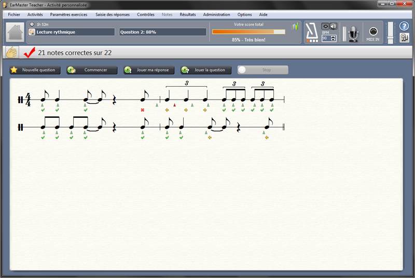Open the exercise settings notes-gear icon
The width and height of the screenshot is (415, 278).
point(404,38)
